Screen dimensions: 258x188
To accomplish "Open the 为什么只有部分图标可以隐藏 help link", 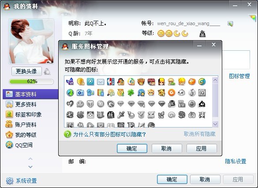I will pos(109,134).
